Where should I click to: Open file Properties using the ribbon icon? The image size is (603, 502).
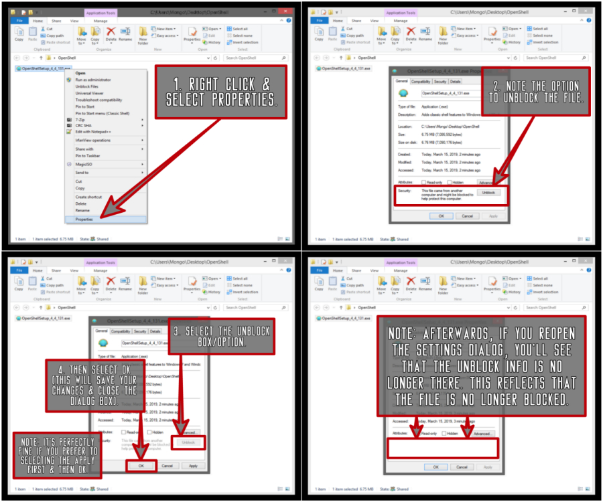192,33
